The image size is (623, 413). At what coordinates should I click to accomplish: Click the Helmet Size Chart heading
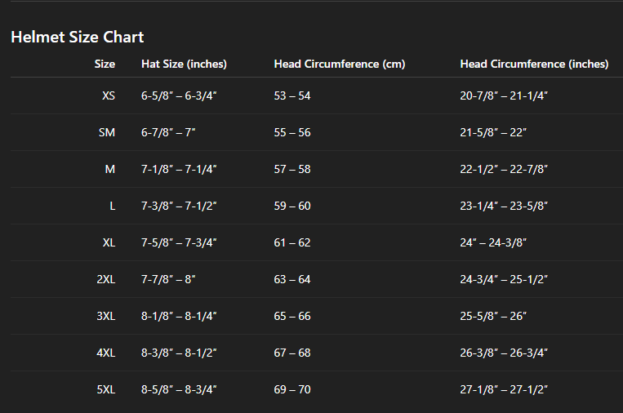(x=78, y=37)
